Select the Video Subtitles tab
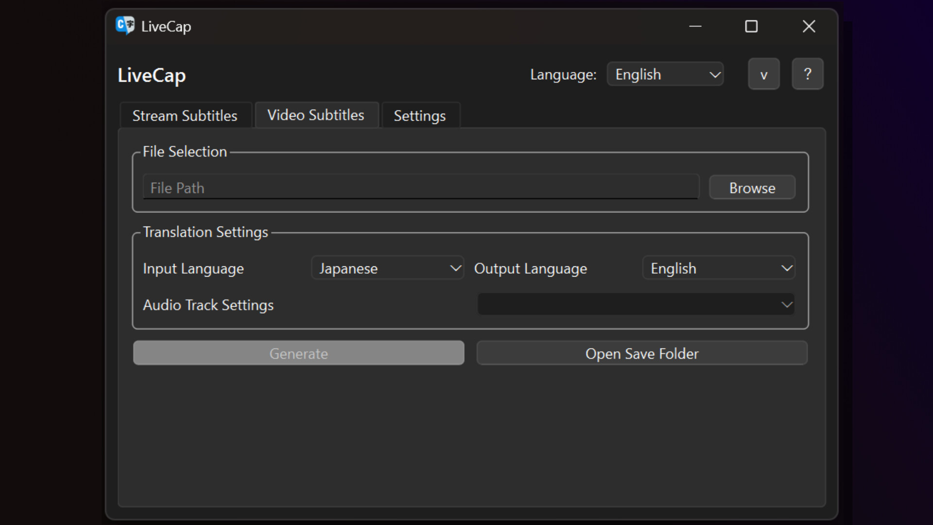 pyautogui.click(x=316, y=115)
